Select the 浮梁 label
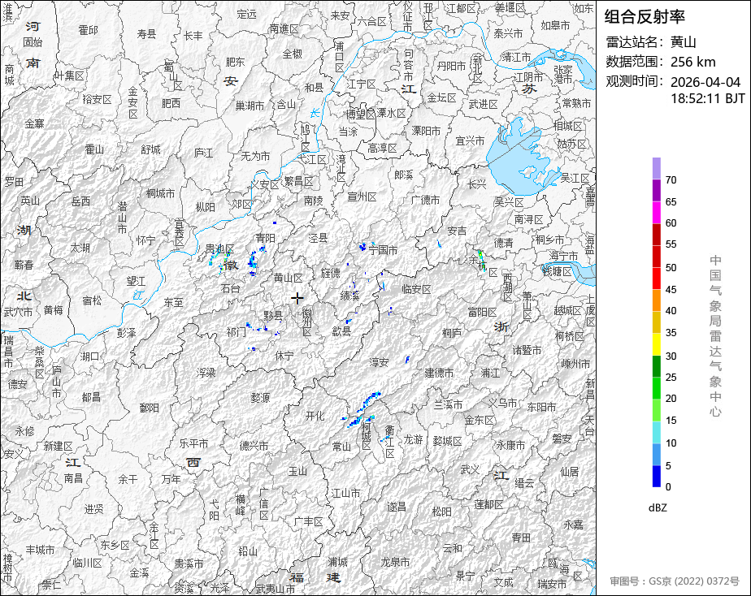The width and height of the screenshot is (751, 596). coord(206,372)
